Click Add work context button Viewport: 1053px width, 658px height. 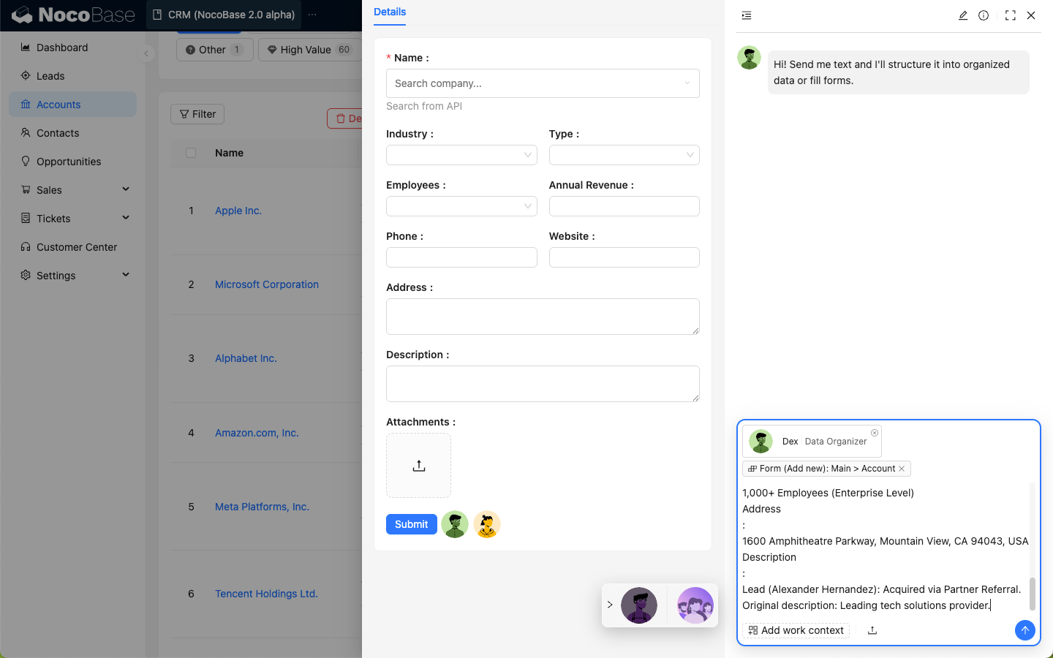[796, 630]
